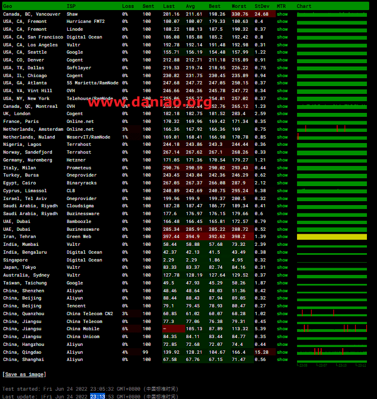This screenshot has height=399, width=377.
Task: Click 'Egypt, Cairo' location text
Action: 20,183
